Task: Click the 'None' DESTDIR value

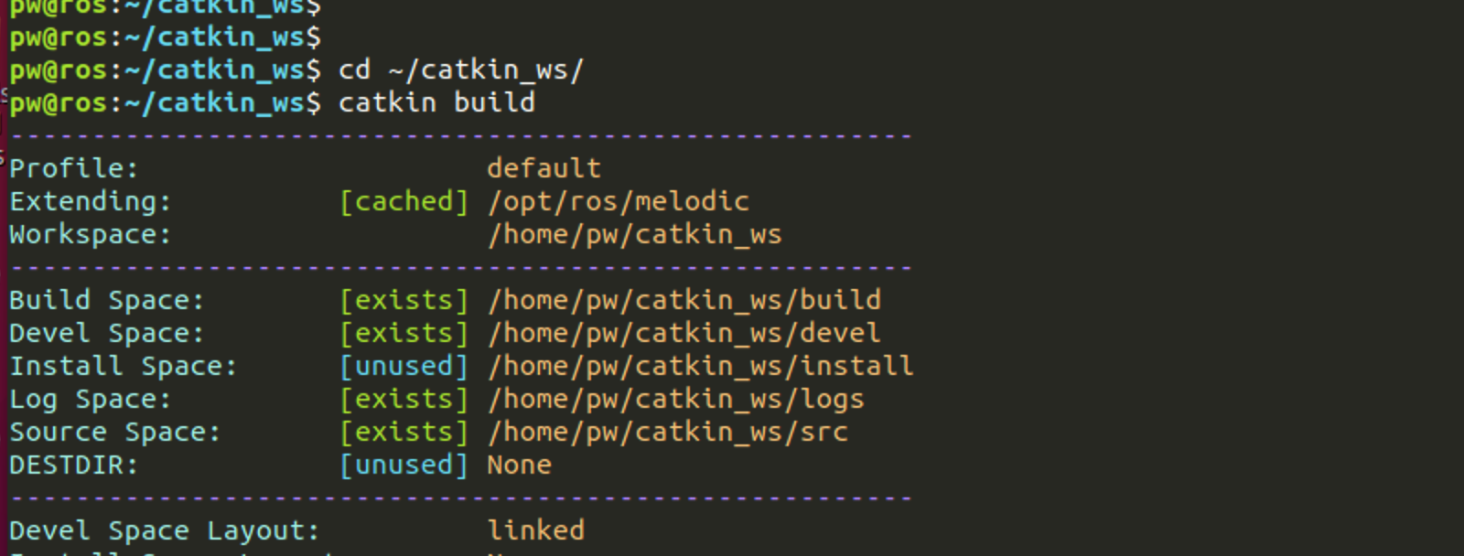Action: [x=519, y=465]
